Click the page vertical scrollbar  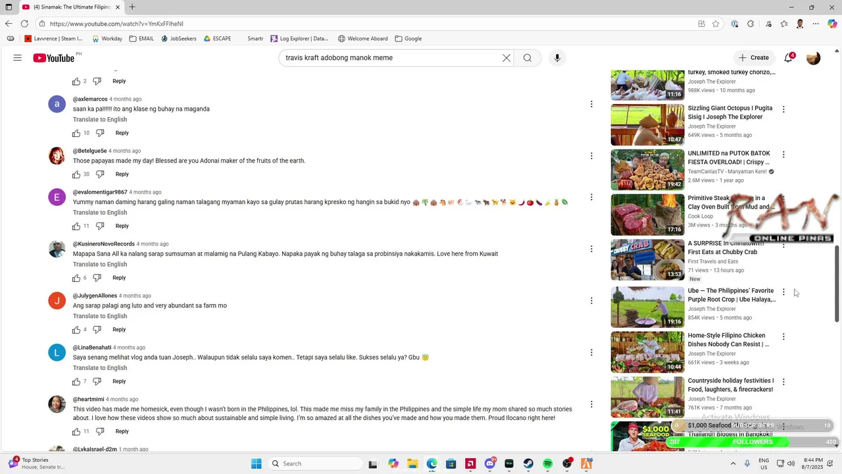click(x=837, y=284)
